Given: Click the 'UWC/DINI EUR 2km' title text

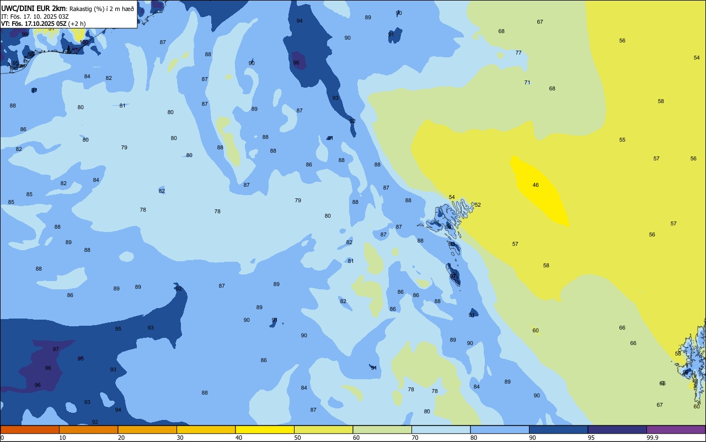Looking at the screenshot, I should pyautogui.click(x=34, y=8).
